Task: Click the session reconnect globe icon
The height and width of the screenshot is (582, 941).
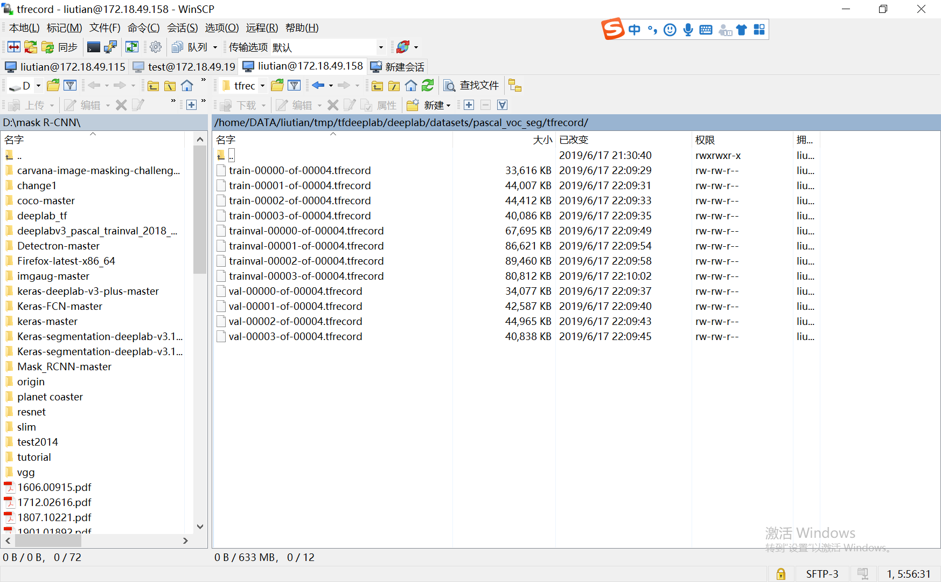Action: click(403, 47)
